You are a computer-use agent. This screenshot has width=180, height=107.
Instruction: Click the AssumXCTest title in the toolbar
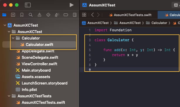102,5
